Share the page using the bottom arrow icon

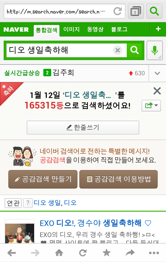click(x=130, y=253)
